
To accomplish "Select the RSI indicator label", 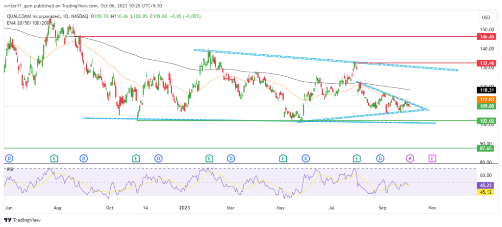I will point(10,169).
